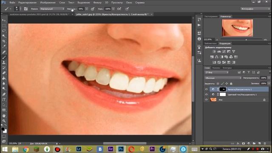Click the background white color swatch
The width and height of the screenshot is (272, 153).
(6, 131)
